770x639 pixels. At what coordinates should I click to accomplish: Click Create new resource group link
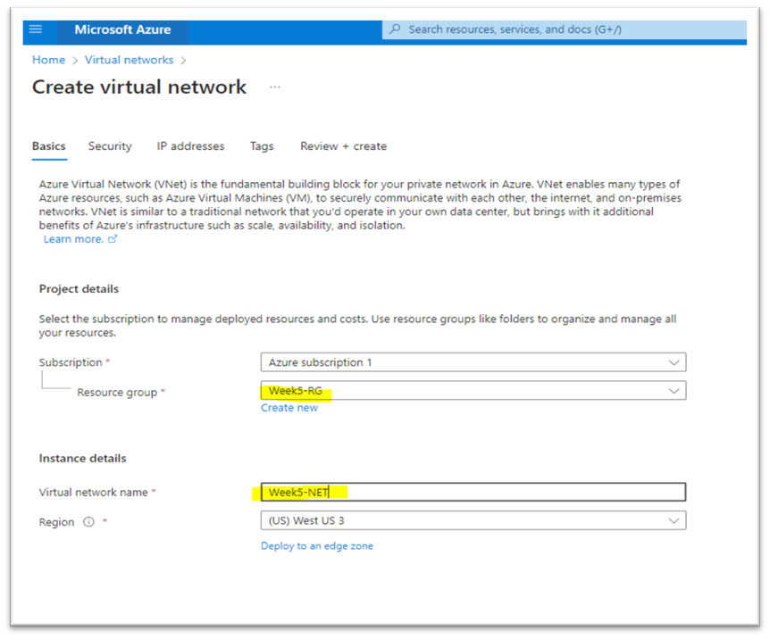289,408
